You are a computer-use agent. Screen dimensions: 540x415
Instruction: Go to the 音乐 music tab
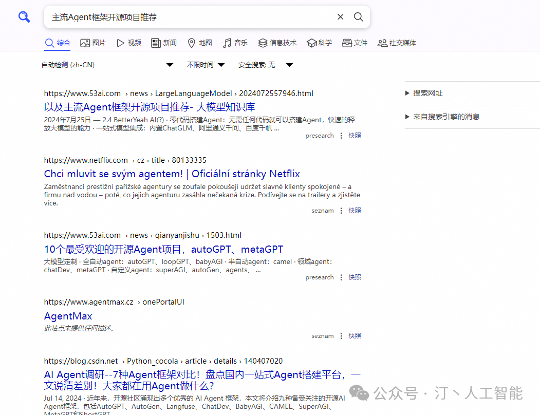pos(235,43)
